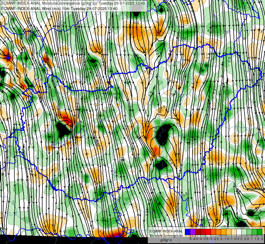Select the legend swatch between -1 and -0.5
The width and height of the screenshot is (265, 244).
234,232
